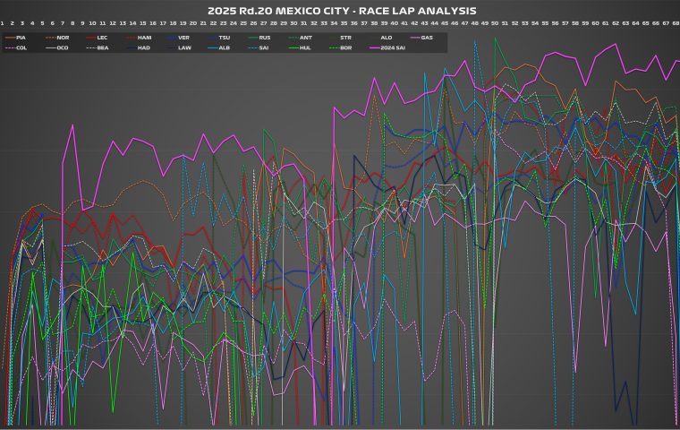The image size is (680, 430).
Task: Toggle the HUL legend item
Action: [x=305, y=47]
